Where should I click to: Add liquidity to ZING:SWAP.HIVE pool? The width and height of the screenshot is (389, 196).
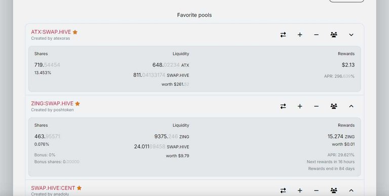[300, 106]
